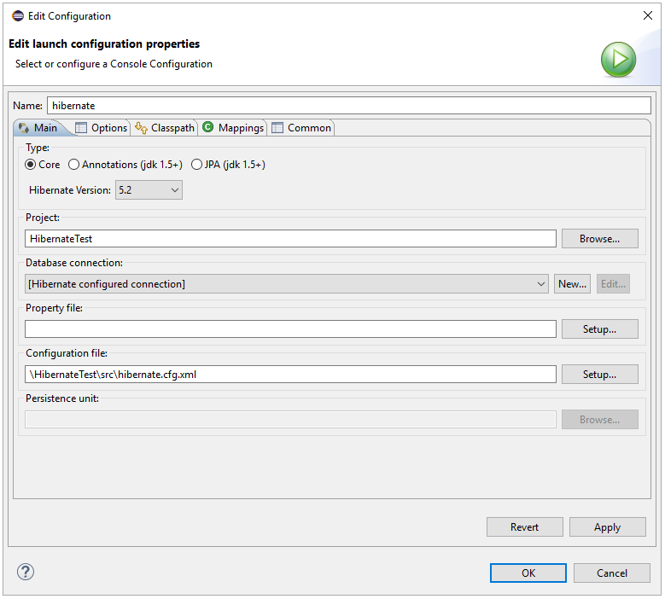Select the Core type radio button
665x599 pixels.
pyautogui.click(x=31, y=165)
